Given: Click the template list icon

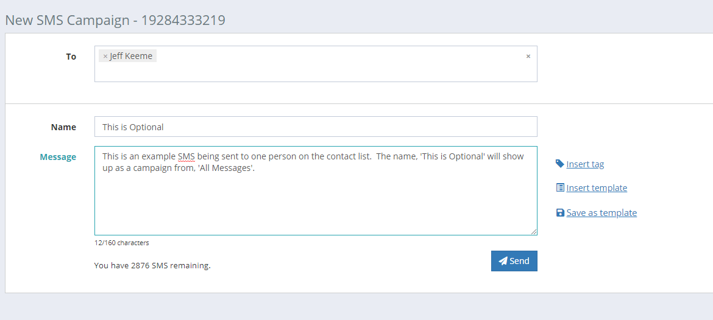Looking at the screenshot, I should 560,187.
